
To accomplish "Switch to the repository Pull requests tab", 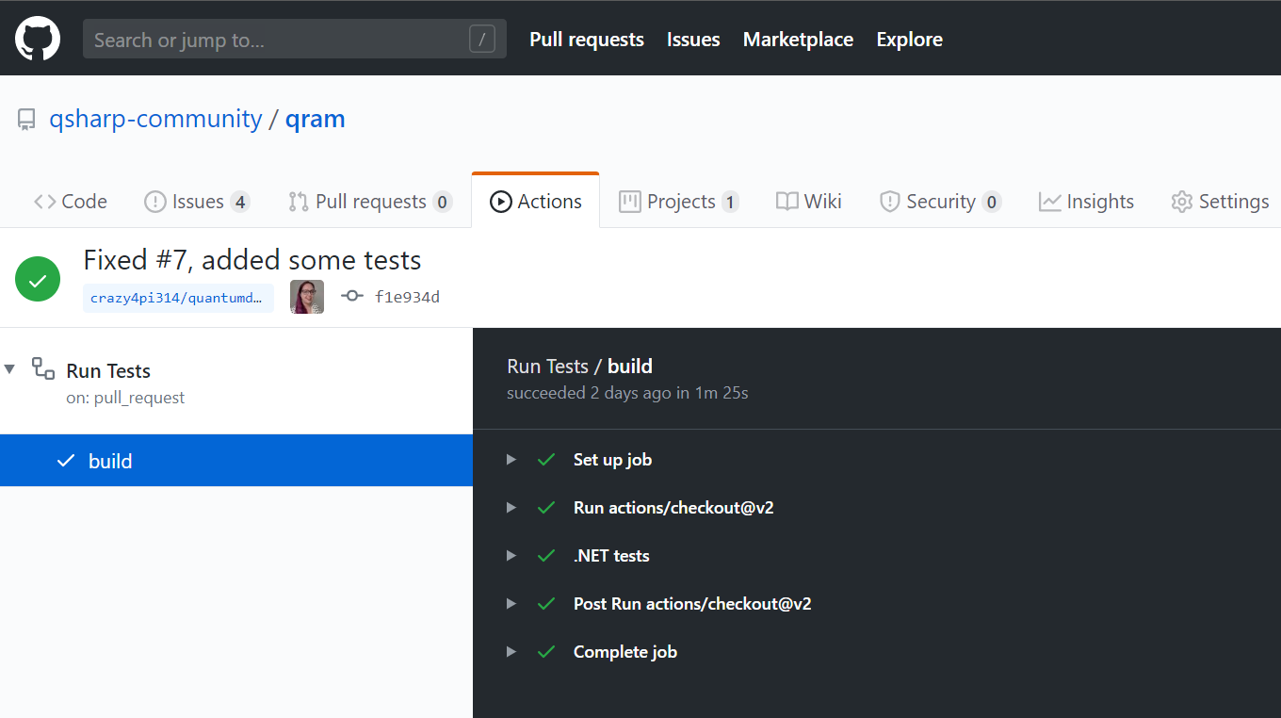I will click(x=369, y=202).
